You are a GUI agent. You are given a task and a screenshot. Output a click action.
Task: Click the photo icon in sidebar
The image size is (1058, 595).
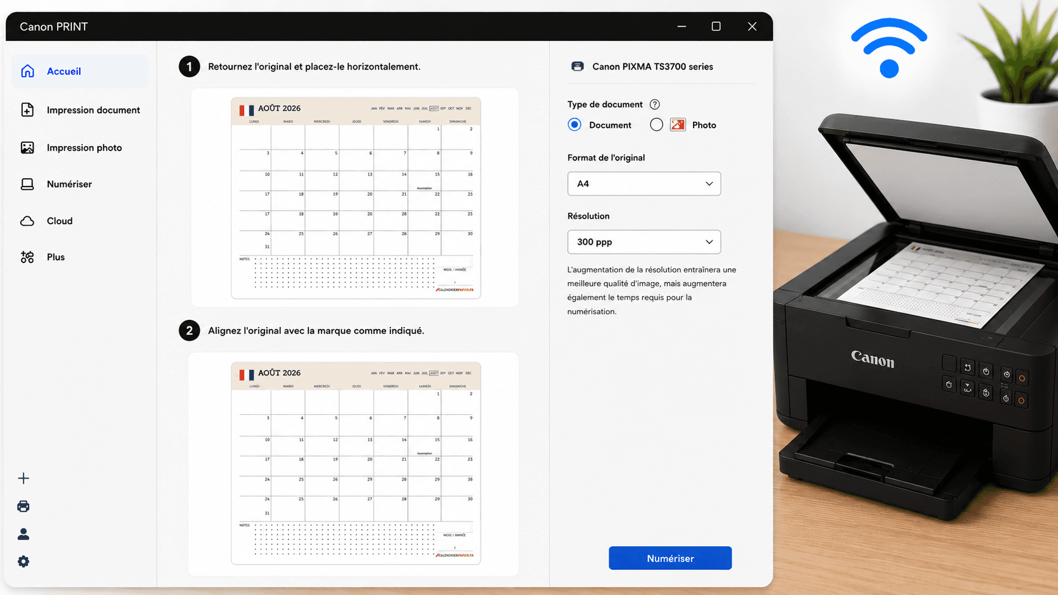pos(27,147)
